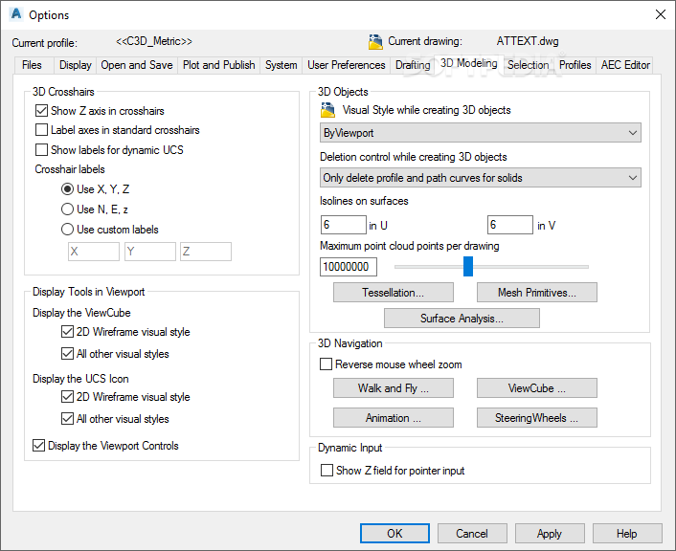
Task: Click the Cancel button
Action: [472, 534]
